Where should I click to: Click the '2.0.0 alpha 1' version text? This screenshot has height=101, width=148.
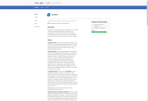pos(69,71)
